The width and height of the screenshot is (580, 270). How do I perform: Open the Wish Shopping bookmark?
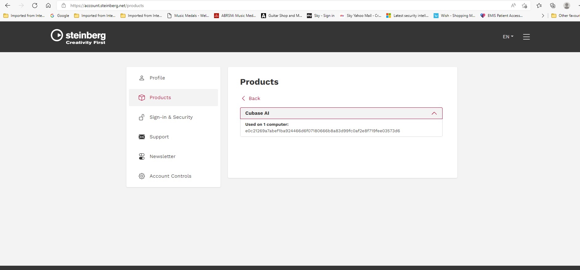point(455,16)
